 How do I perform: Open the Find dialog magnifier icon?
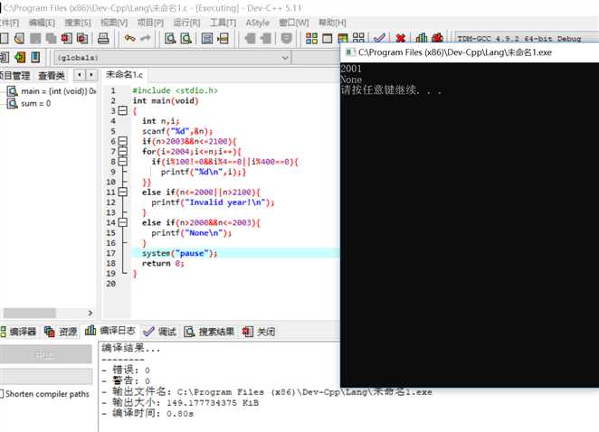coord(170,38)
